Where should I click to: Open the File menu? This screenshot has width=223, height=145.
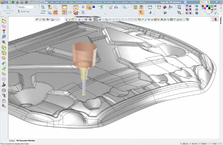52,2
